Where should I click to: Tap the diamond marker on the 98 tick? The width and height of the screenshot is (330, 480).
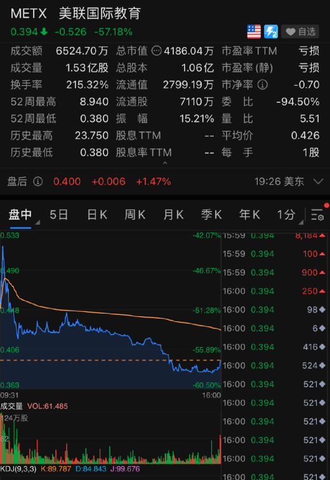tap(322, 310)
